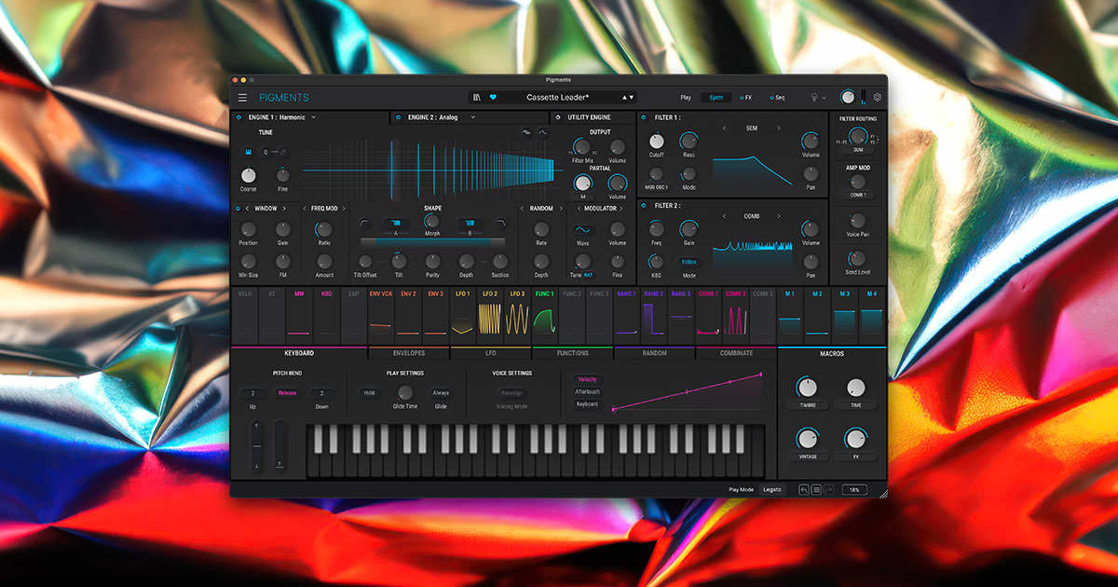The height and width of the screenshot is (587, 1118).
Task: Toggle the Seq power indicator
Action: coord(770,97)
